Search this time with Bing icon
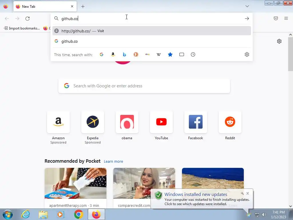The height and width of the screenshot is (220, 293). pyautogui.click(x=124, y=54)
